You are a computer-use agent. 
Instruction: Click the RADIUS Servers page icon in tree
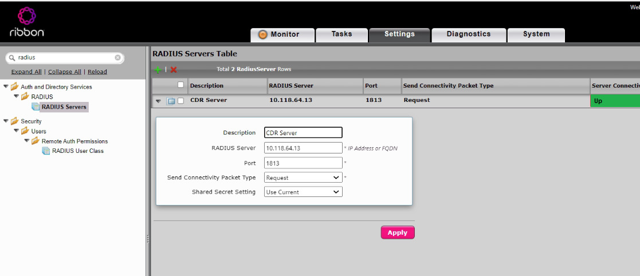coord(36,107)
